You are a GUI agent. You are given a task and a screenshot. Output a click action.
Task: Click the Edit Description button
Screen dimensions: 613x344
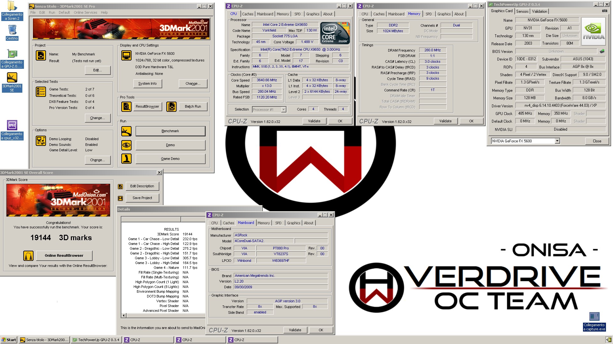coord(142,186)
